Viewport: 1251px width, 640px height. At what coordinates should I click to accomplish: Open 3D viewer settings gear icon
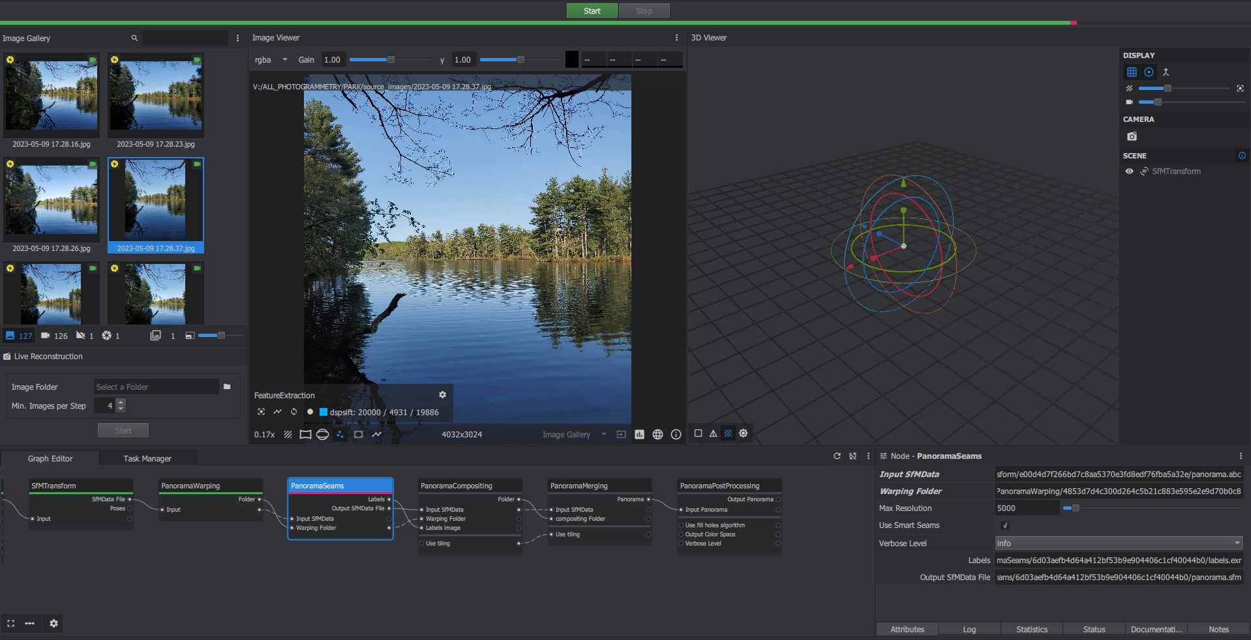tap(743, 433)
